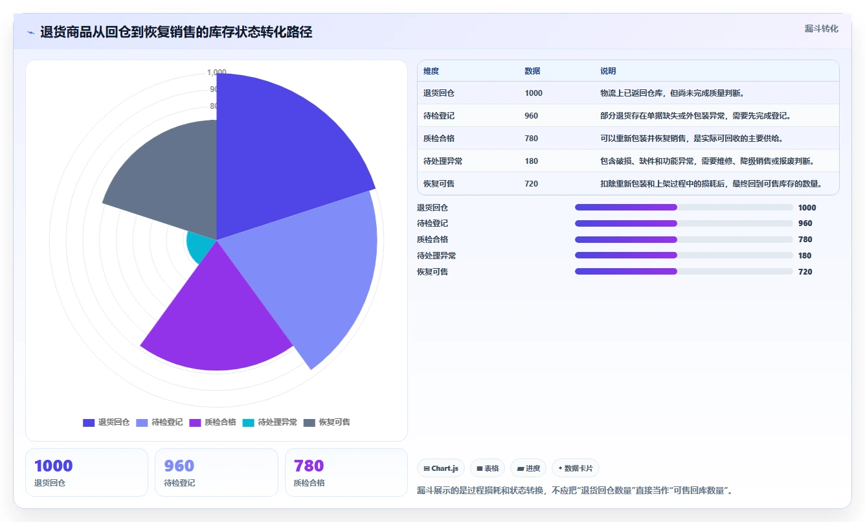This screenshot has height=522, width=865.
Task: Click the lightning icon beside the page title
Action: pos(30,32)
